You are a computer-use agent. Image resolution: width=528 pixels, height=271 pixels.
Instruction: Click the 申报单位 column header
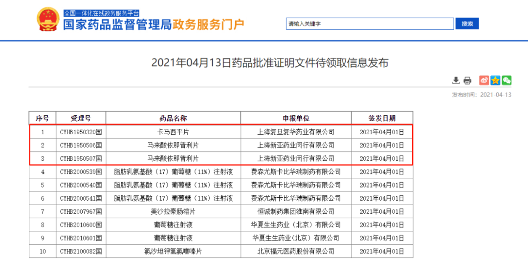pos(296,118)
